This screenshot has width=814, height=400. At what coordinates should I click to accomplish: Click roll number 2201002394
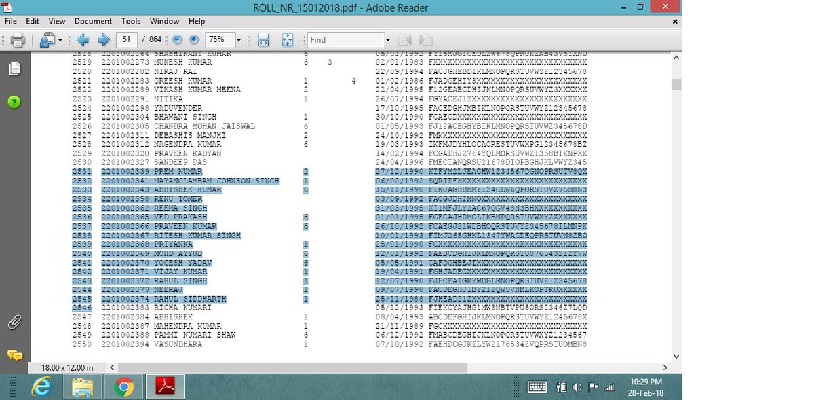point(125,344)
